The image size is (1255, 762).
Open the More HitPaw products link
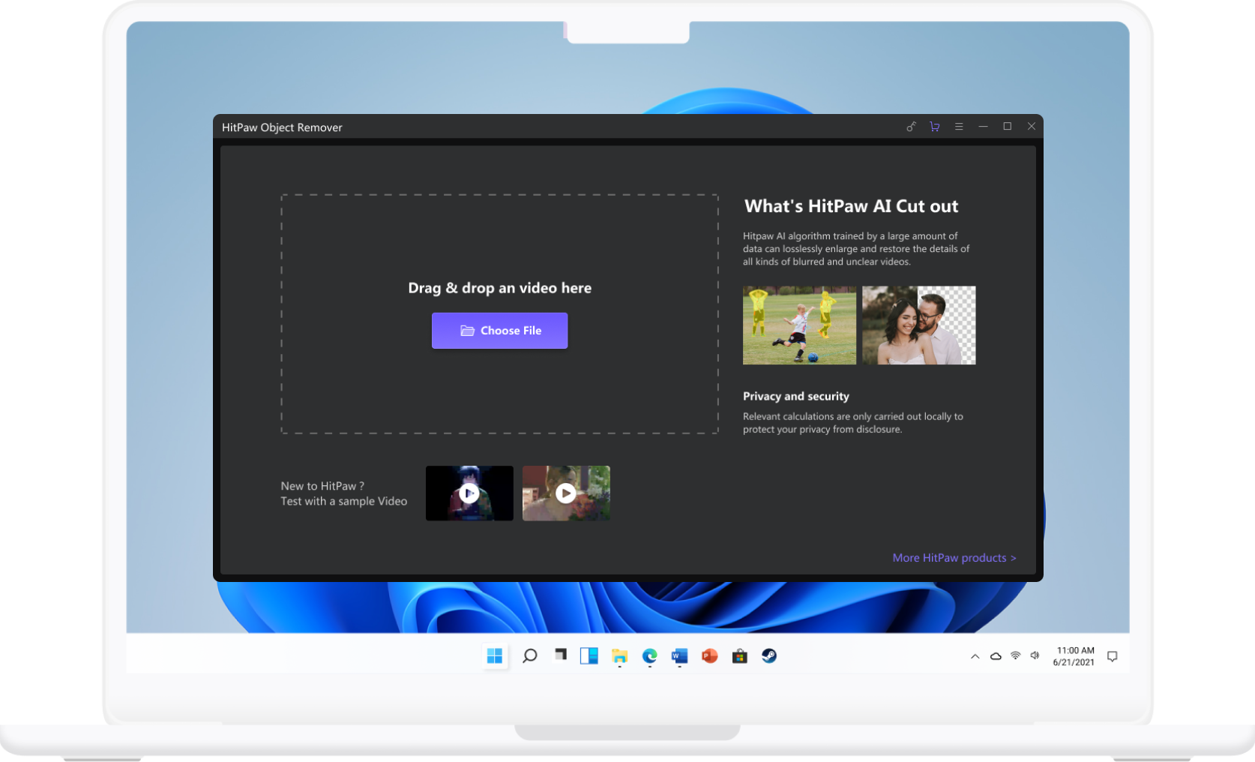[954, 558]
